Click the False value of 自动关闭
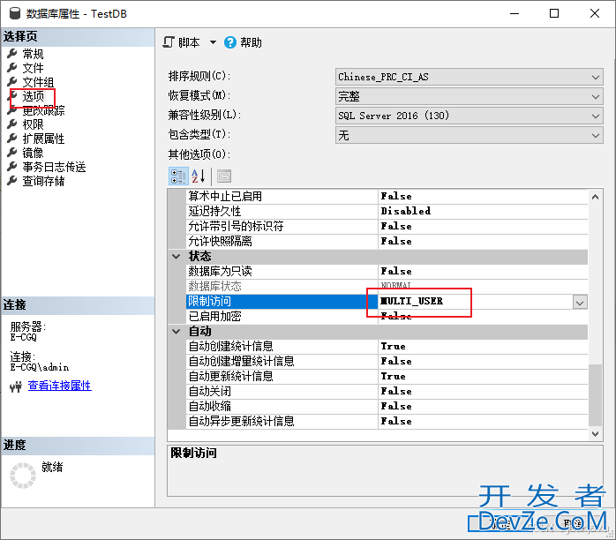This screenshot has width=616, height=540. pos(396,391)
